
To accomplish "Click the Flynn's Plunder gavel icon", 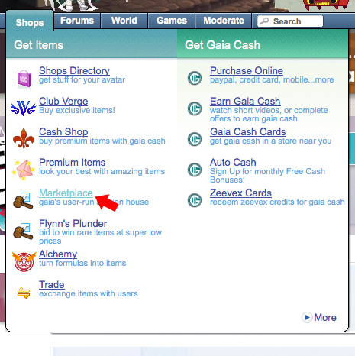I will tap(23, 231).
